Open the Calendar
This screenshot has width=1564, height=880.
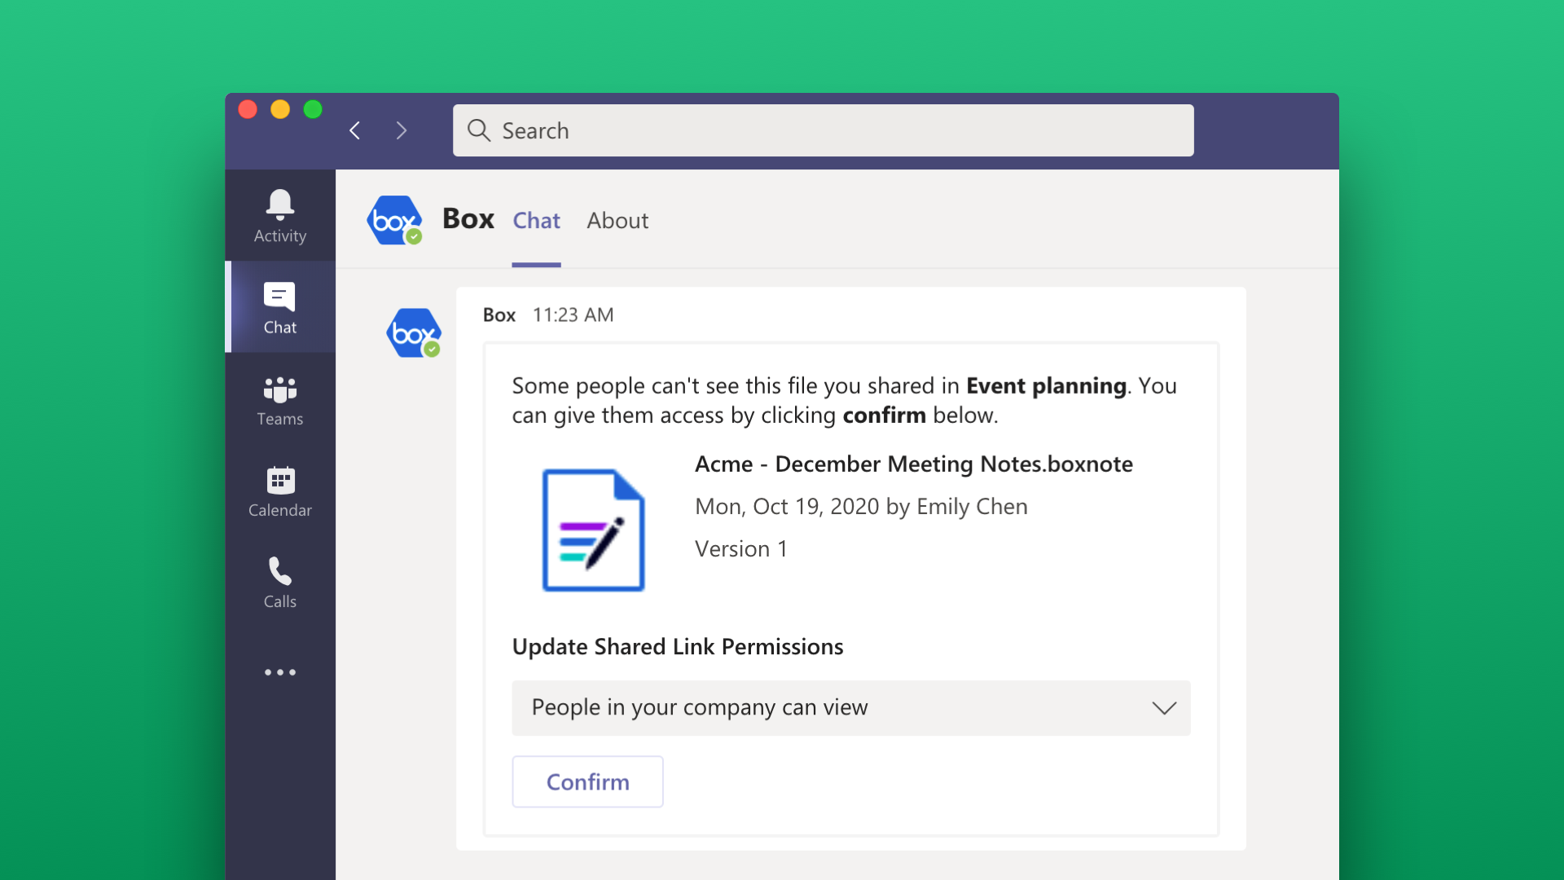(x=279, y=491)
